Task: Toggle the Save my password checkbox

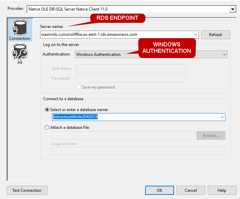Action: pyautogui.click(x=79, y=87)
